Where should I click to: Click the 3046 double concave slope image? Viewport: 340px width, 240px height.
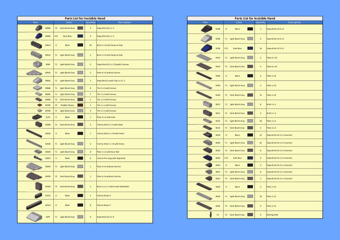pos(37,64)
